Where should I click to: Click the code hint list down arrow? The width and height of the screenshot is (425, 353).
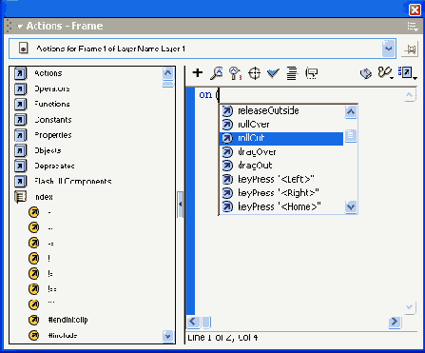click(x=351, y=206)
